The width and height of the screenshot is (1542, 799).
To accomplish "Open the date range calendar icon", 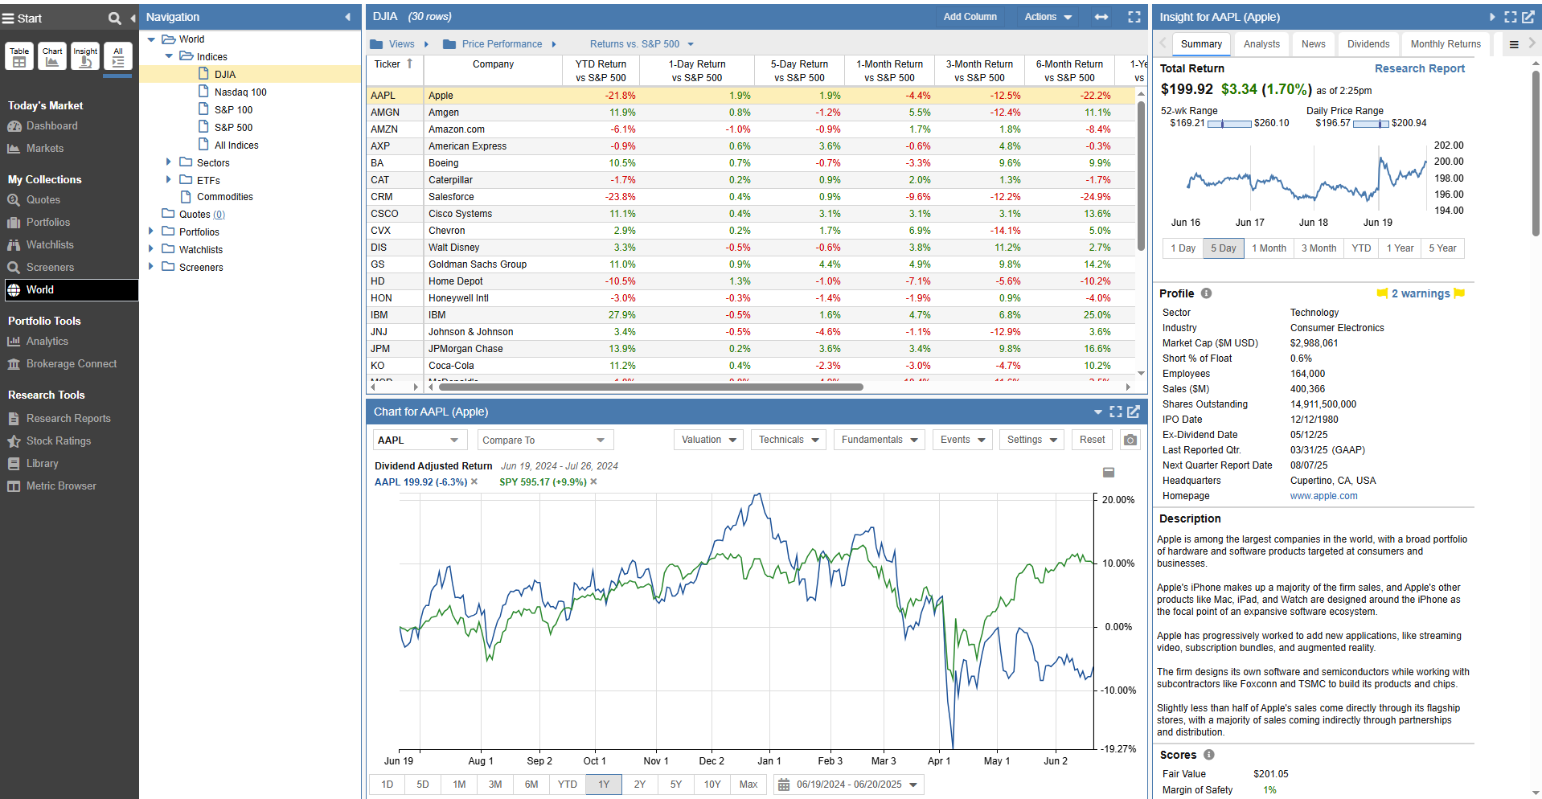I will (784, 785).
